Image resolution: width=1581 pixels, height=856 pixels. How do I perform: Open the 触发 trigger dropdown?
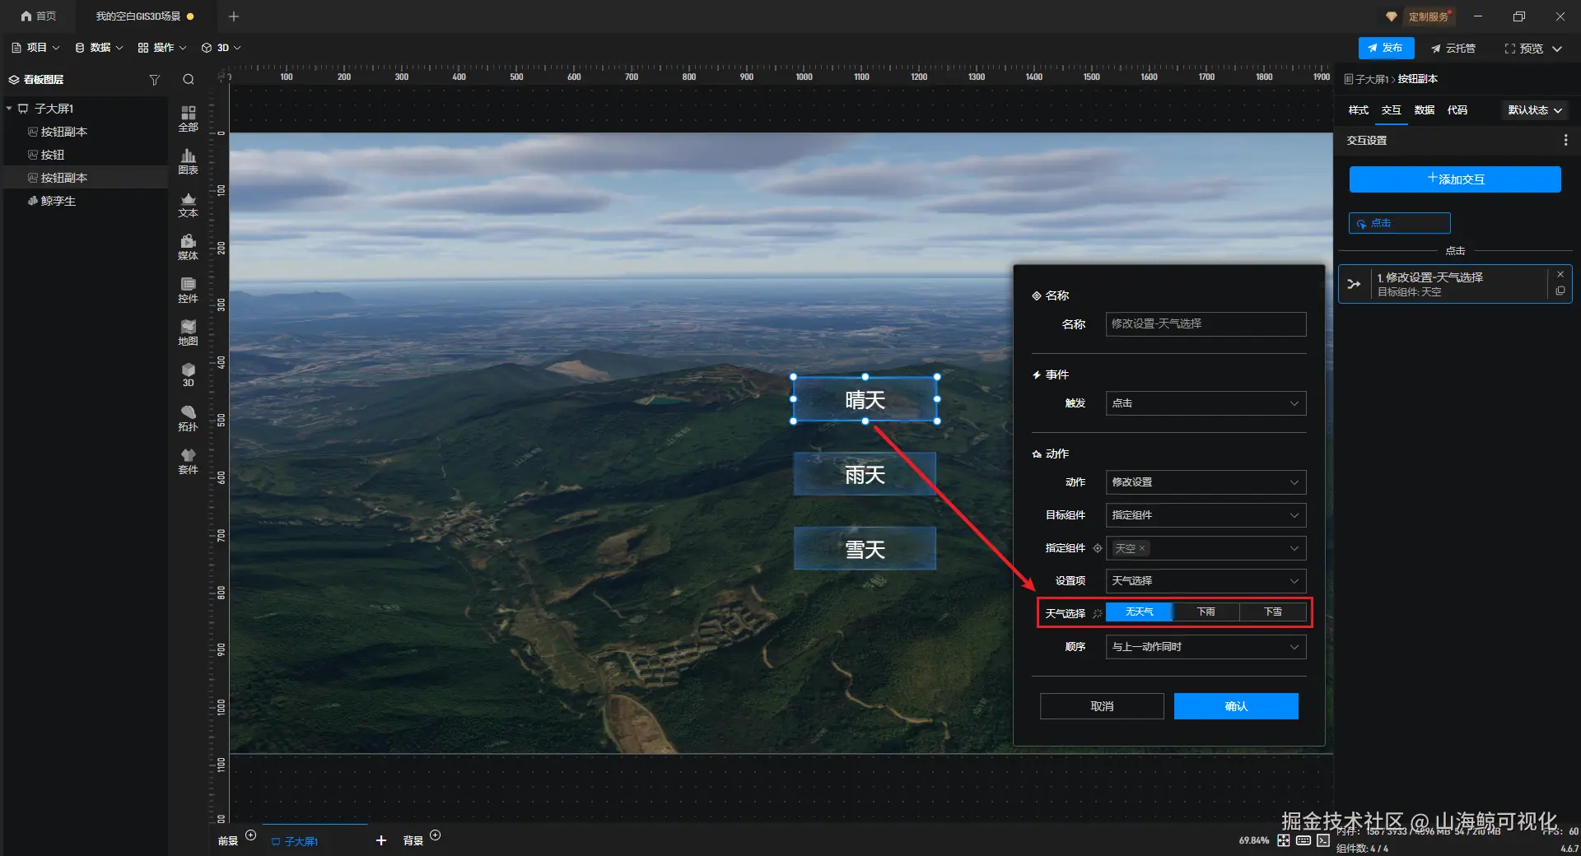[x=1205, y=403]
